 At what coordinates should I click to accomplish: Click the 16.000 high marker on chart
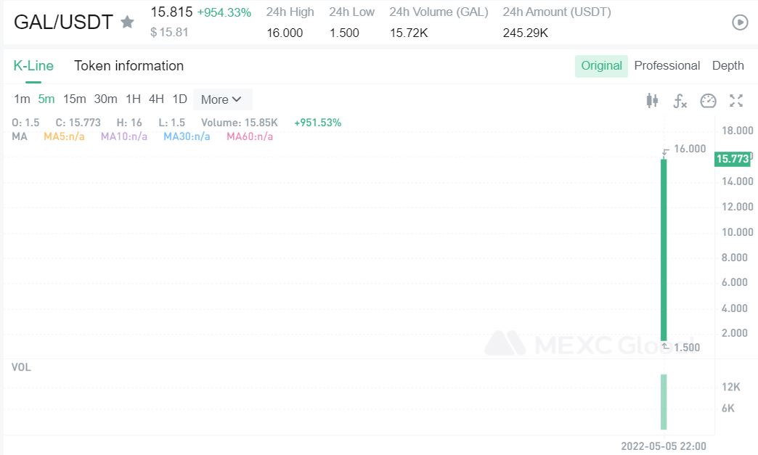(690, 149)
